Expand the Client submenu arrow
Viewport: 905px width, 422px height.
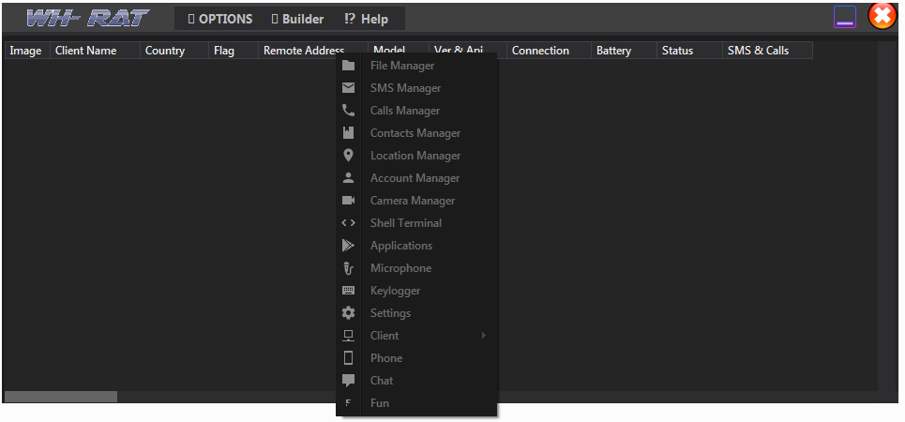tap(484, 336)
